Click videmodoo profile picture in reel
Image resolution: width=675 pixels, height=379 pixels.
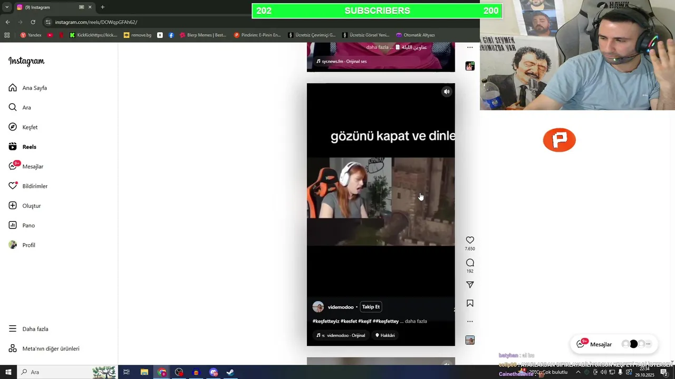tap(318, 307)
